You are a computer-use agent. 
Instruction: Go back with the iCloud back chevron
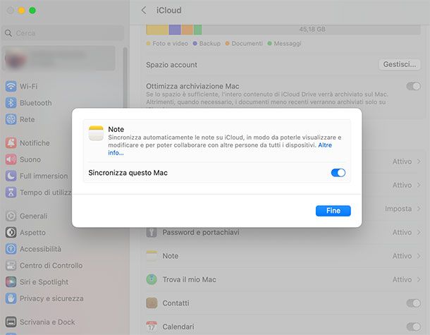tap(144, 11)
